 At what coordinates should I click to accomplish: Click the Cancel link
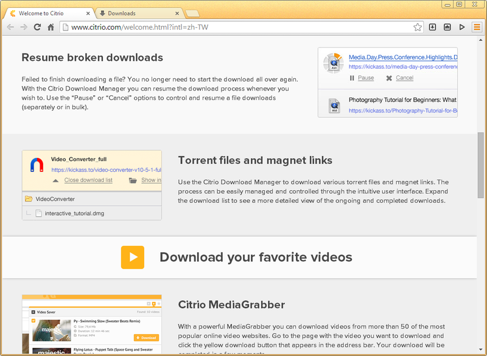point(404,78)
